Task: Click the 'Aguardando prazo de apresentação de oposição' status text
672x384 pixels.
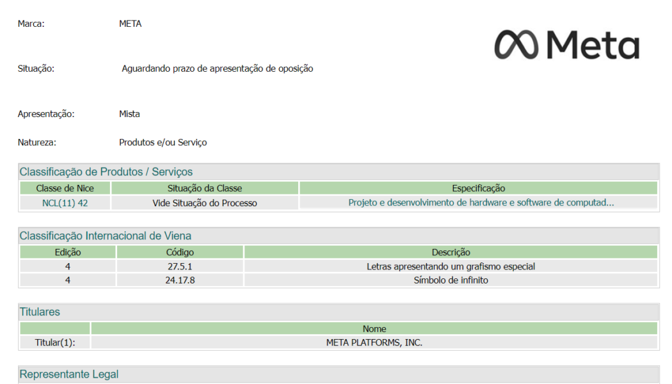Action: (218, 68)
